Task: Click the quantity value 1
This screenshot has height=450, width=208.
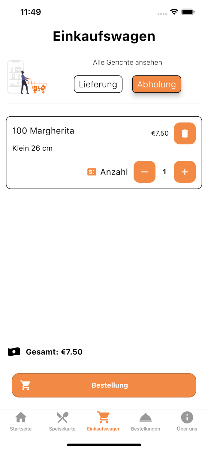Action: click(x=164, y=172)
